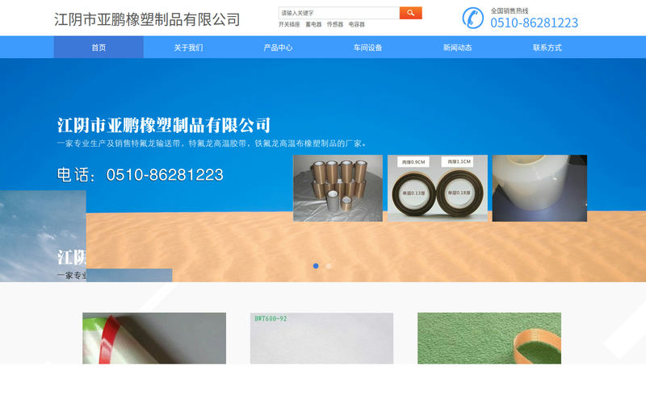The image size is (646, 403).
Task: Go to 产品中心 in the navigation bar
Action: pyautogui.click(x=278, y=48)
